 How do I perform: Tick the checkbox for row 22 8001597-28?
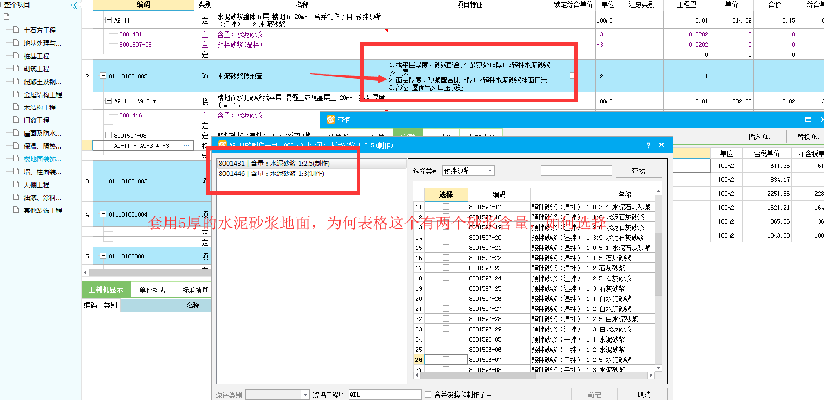click(446, 318)
